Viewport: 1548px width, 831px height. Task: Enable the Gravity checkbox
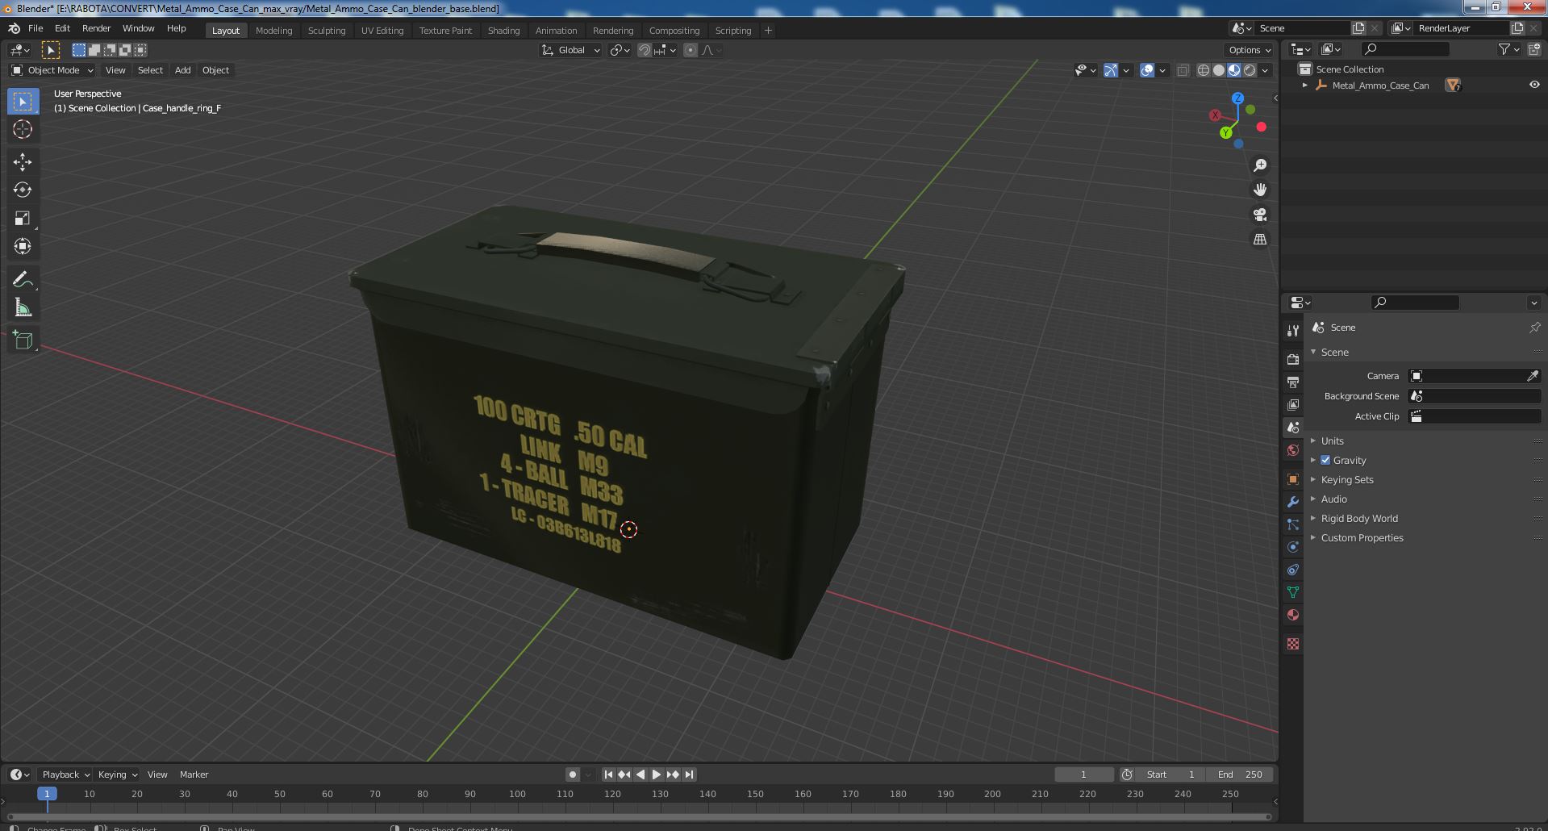coord(1325,460)
